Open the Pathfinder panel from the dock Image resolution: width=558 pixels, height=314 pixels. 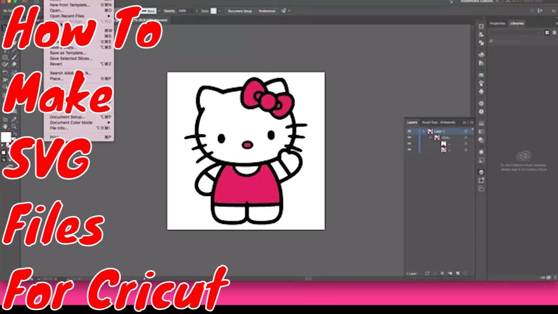[481, 43]
